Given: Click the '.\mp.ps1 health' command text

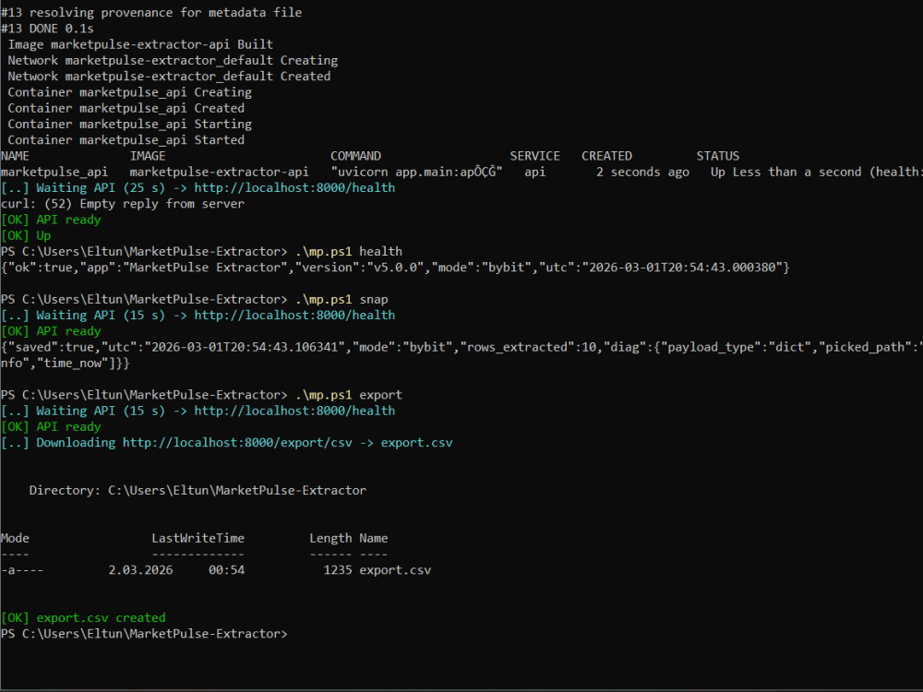Looking at the screenshot, I should [x=349, y=251].
